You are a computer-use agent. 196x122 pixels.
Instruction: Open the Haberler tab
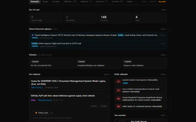coord(86,2)
